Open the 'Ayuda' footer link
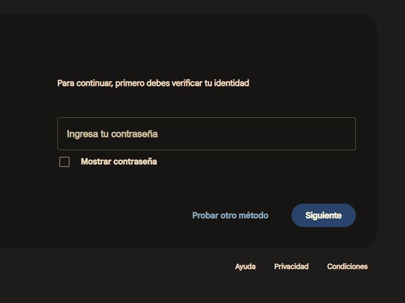This screenshot has width=405, height=303. 245,267
